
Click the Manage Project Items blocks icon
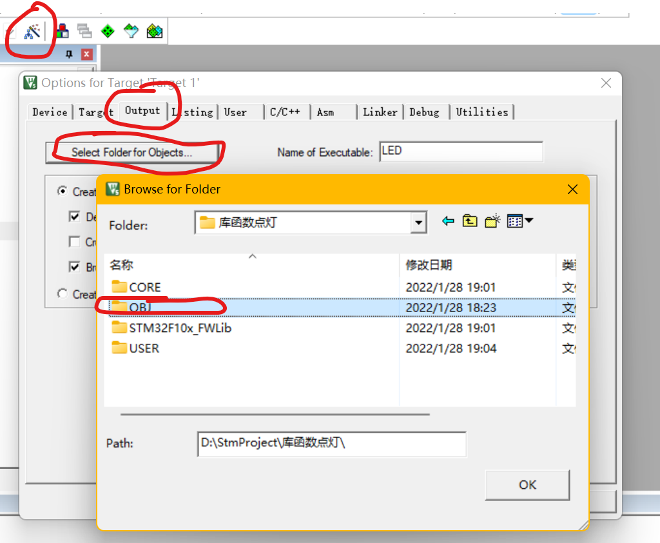(63, 31)
